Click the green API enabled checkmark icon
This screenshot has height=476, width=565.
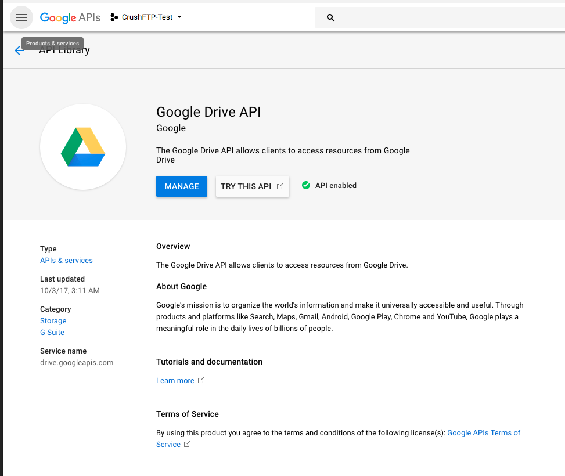pyautogui.click(x=306, y=185)
